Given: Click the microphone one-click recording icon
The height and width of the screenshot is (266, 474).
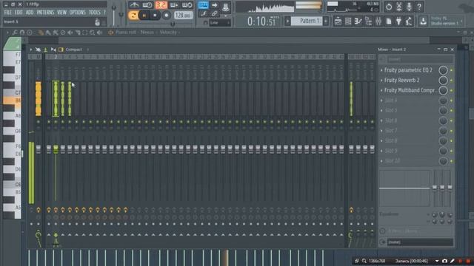Looking at the screenshot, I should [409, 7].
